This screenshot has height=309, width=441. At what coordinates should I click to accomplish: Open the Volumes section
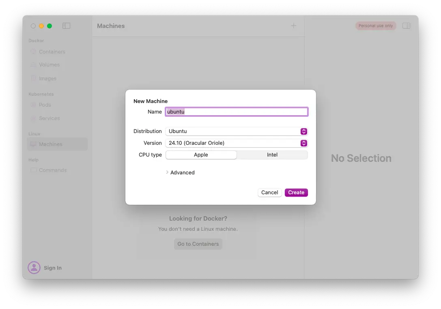pyautogui.click(x=34, y=64)
